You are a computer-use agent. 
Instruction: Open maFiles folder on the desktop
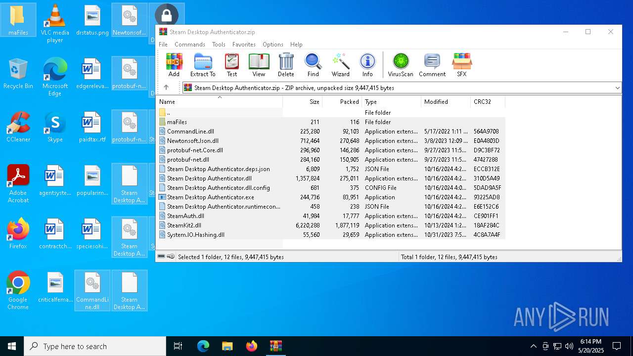18,21
